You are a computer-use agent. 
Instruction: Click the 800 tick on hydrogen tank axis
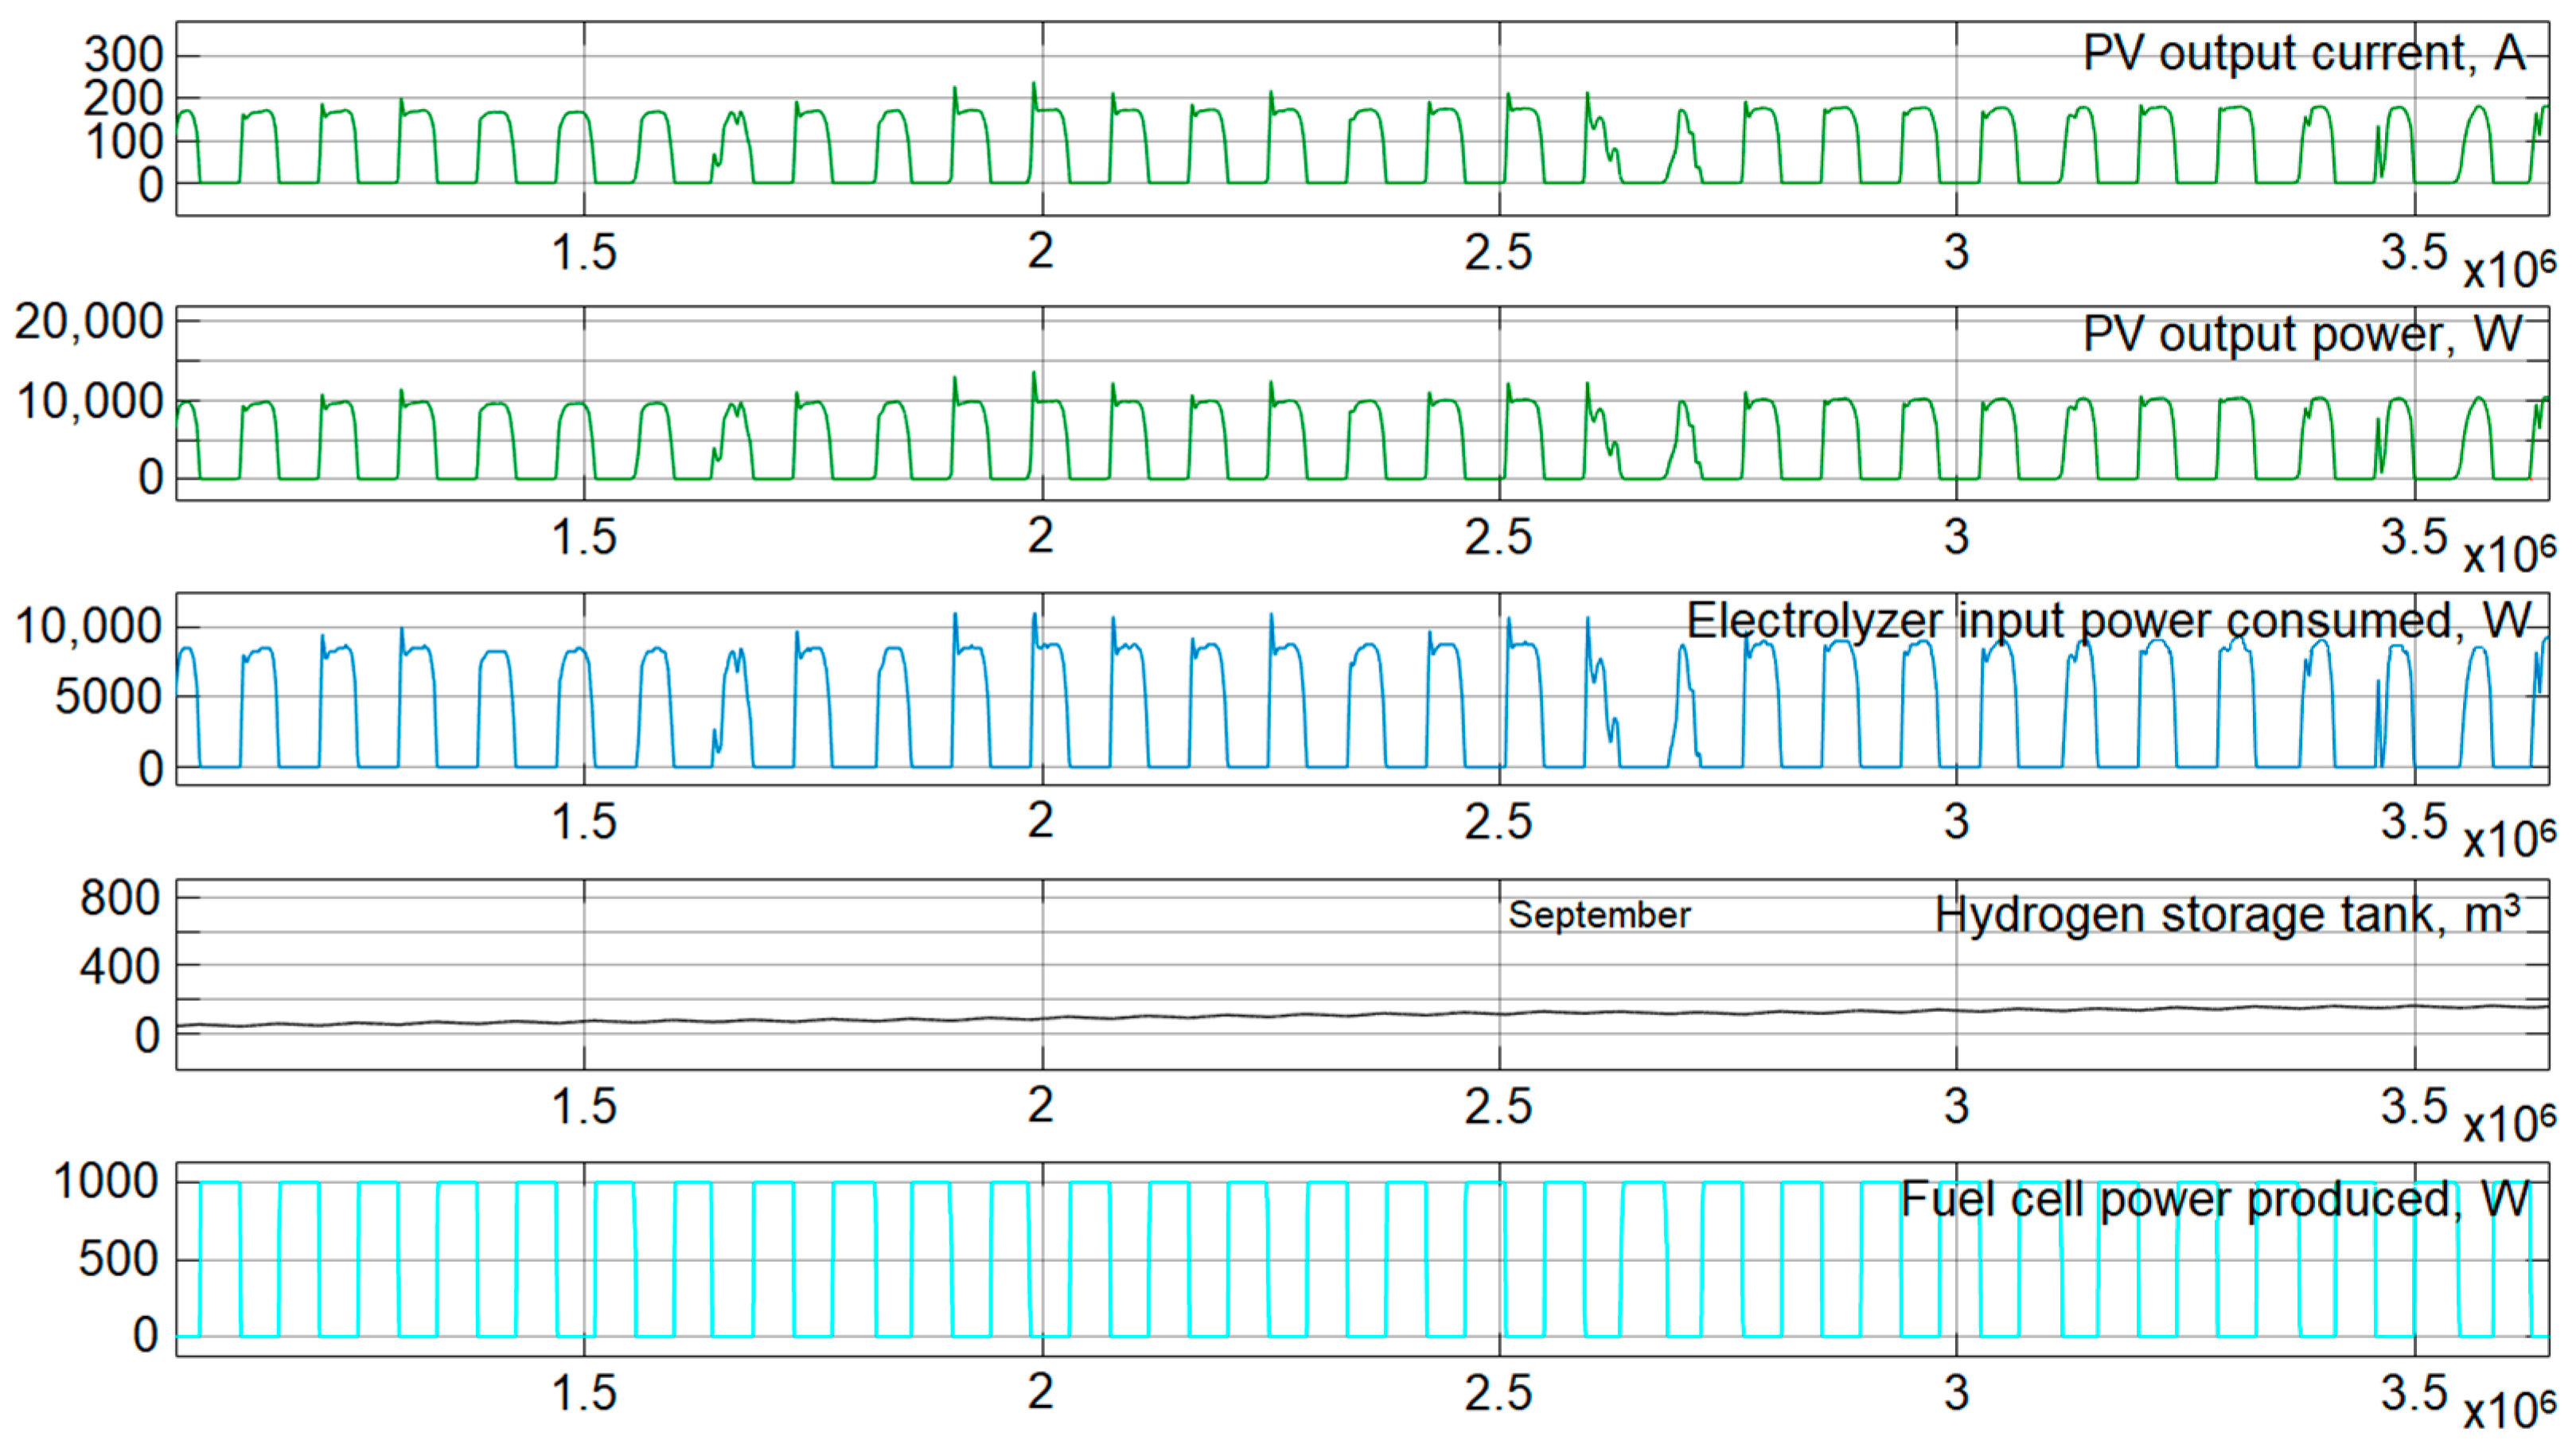coord(119,898)
